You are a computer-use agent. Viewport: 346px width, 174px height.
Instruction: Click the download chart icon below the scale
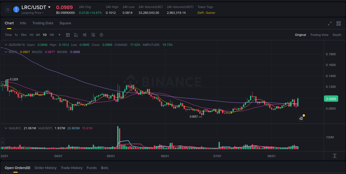(335, 156)
